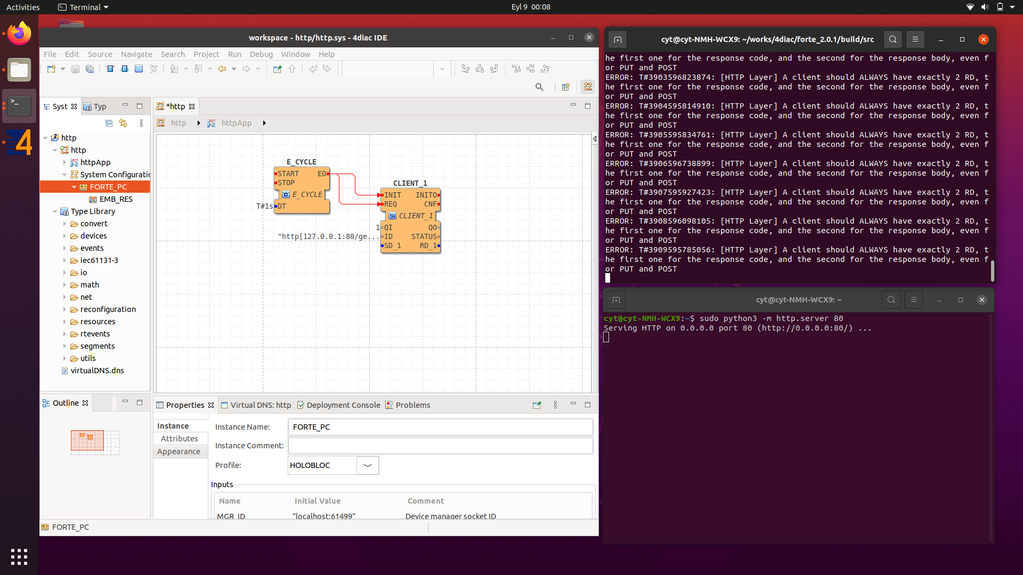Image resolution: width=1023 pixels, height=575 pixels.
Task: Open hamburger menu in lower terminal
Action: [914, 300]
